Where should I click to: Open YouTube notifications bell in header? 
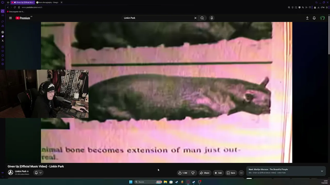pos(314,18)
